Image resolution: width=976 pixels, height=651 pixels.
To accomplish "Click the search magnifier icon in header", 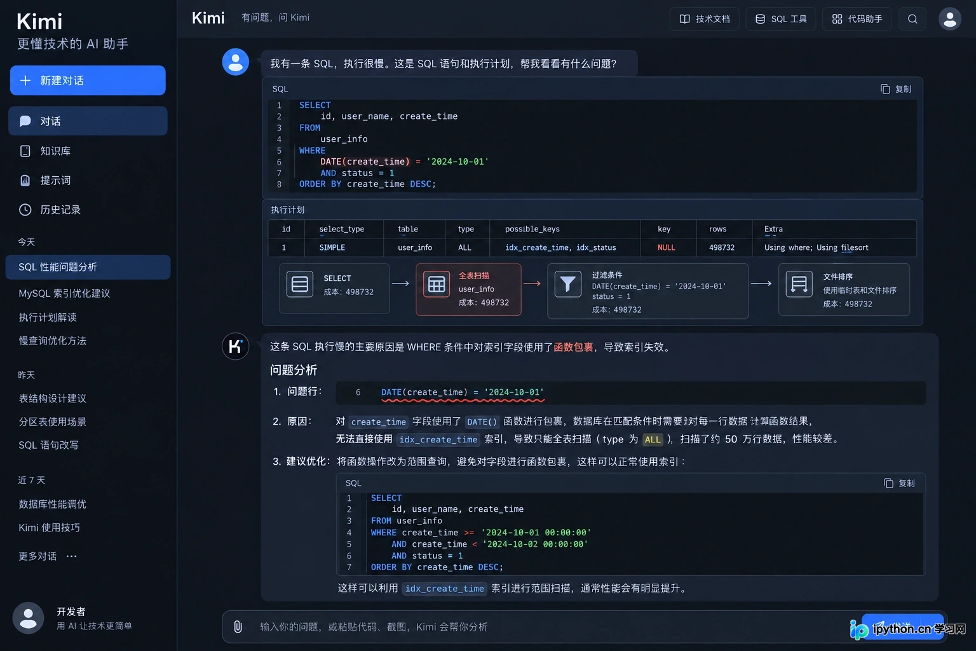I will coord(912,19).
